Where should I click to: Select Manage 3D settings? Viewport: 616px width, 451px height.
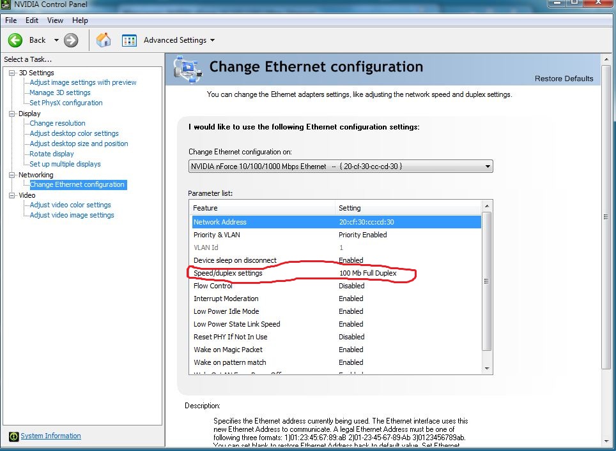[59, 92]
